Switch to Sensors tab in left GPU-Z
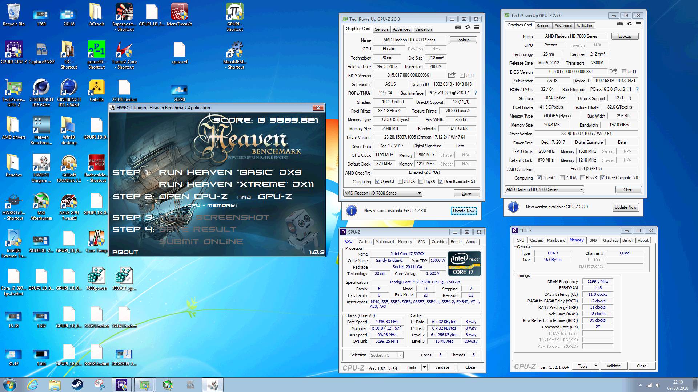698x392 pixels. point(381,29)
